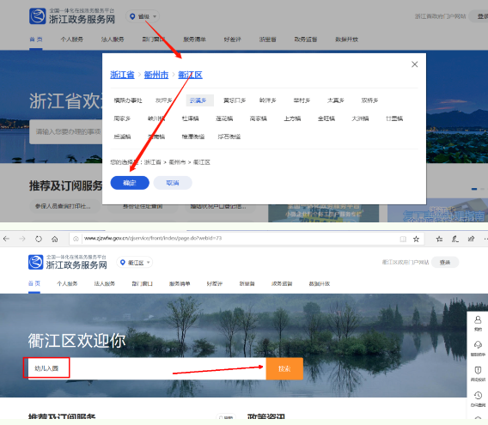Open the reading view book icon
488x425 pixels.
click(403, 239)
